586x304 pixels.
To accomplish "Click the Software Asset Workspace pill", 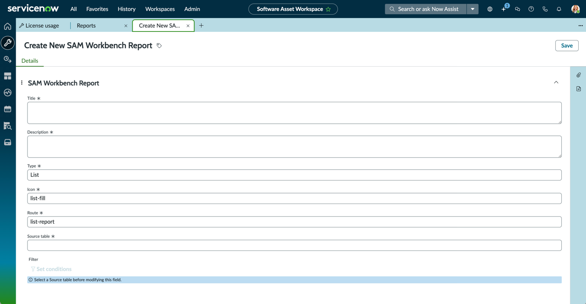I will pyautogui.click(x=293, y=9).
